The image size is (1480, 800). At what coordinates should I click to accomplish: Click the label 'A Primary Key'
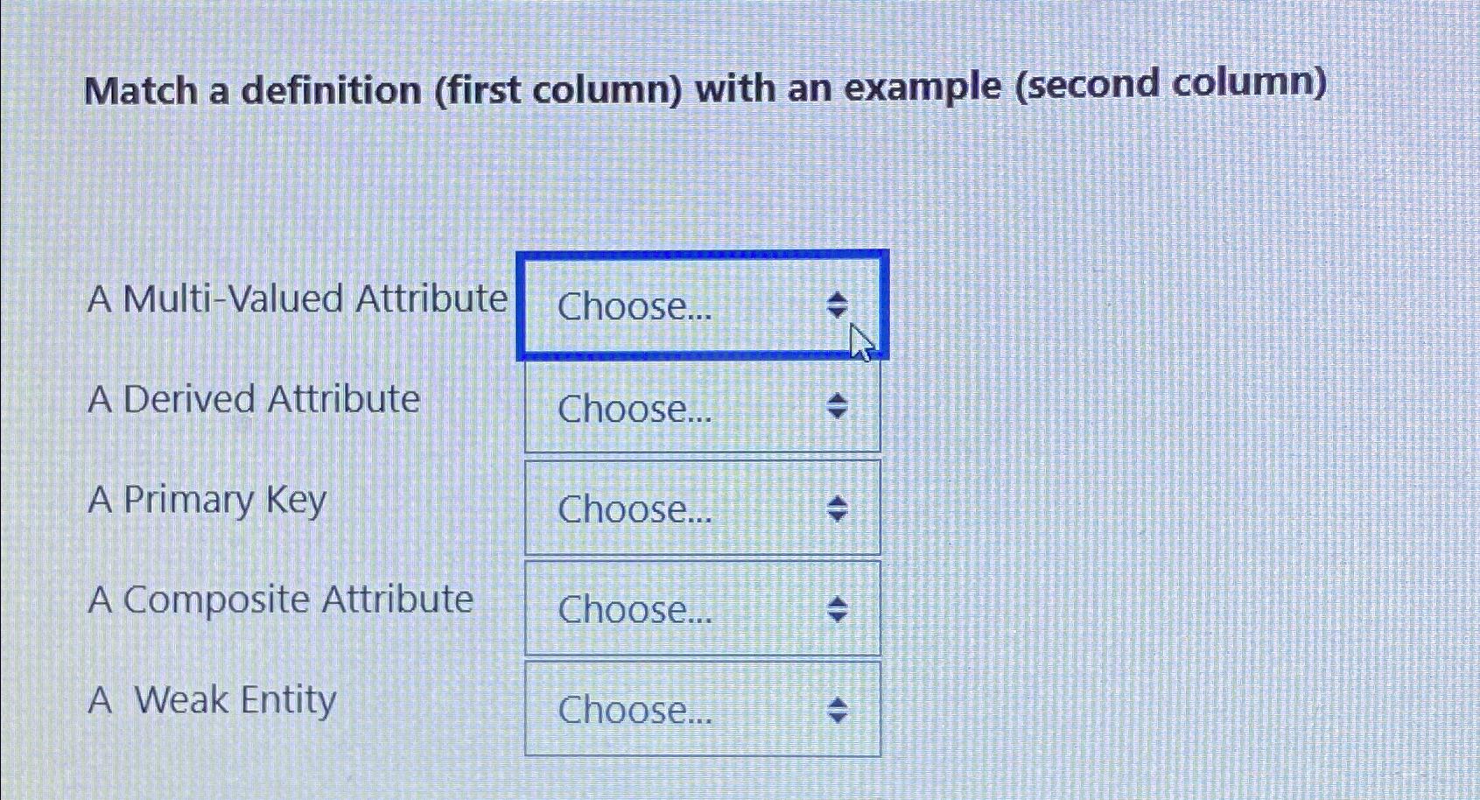207,499
